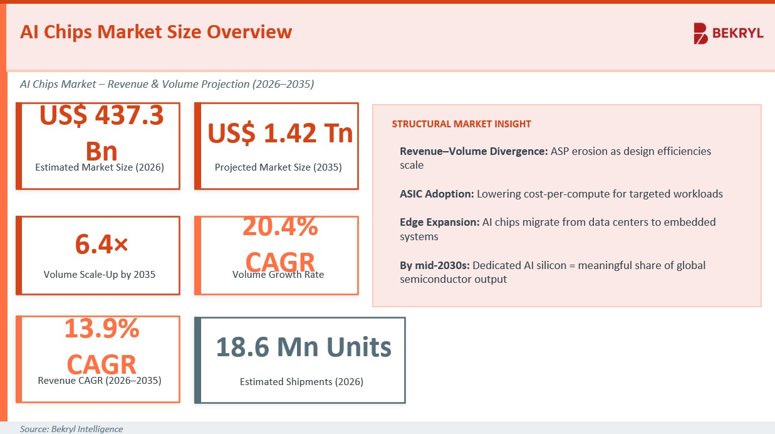
Task: Click the 'ASIC Adoption:' insight line
Action: click(561, 194)
